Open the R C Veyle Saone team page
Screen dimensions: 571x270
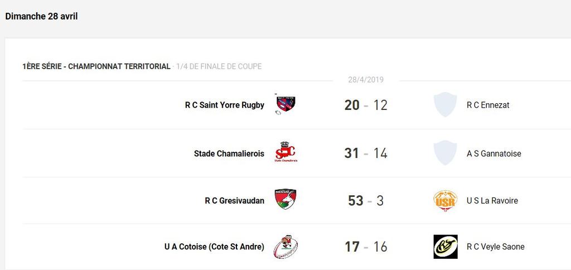coord(495,247)
